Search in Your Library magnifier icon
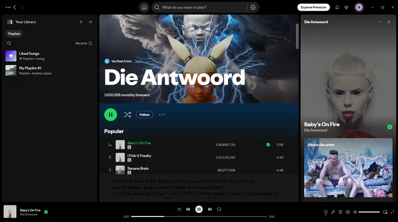The width and height of the screenshot is (398, 222). (x=9, y=43)
